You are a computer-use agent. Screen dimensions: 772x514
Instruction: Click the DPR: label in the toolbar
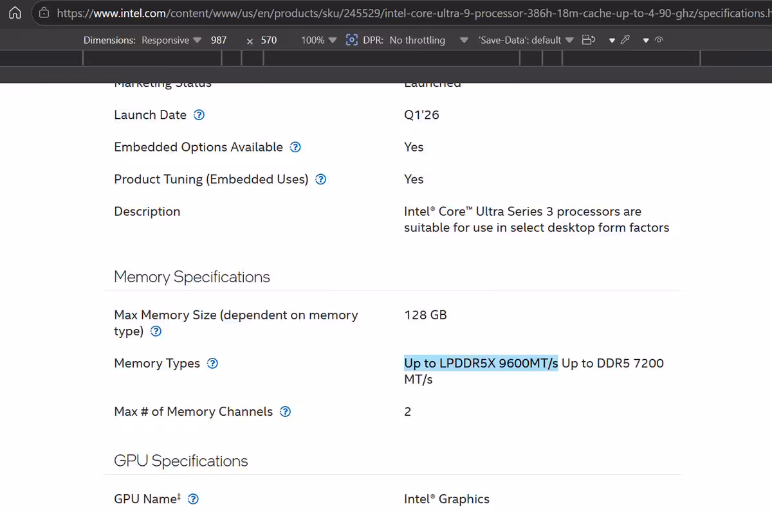tap(373, 40)
